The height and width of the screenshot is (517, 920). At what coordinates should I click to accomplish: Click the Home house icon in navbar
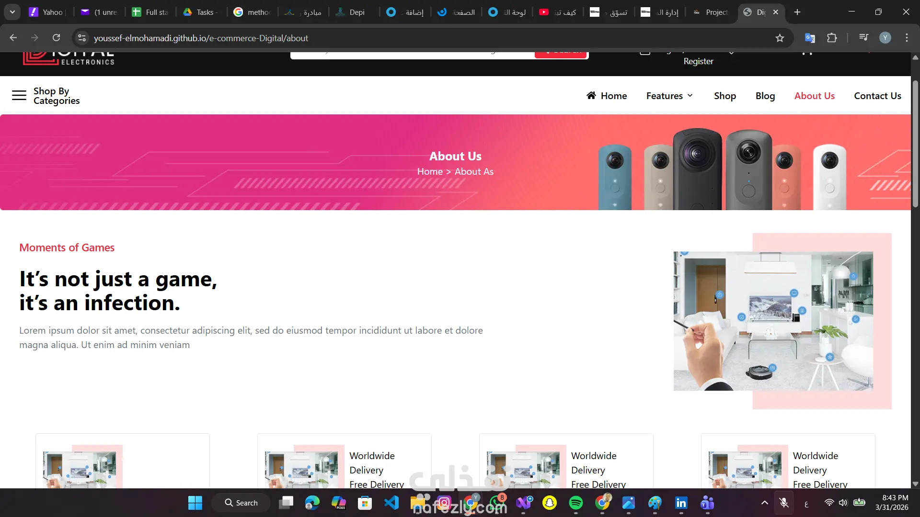pos(591,96)
